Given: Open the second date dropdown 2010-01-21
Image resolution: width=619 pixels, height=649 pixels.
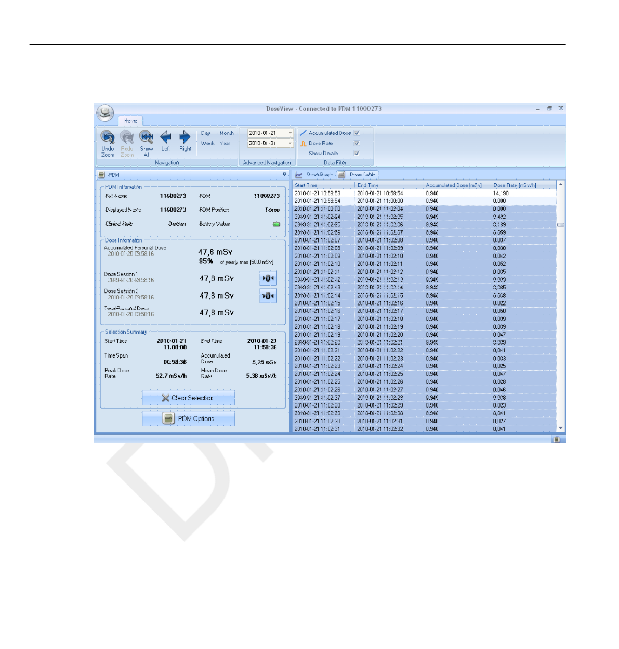Looking at the screenshot, I should (x=290, y=143).
